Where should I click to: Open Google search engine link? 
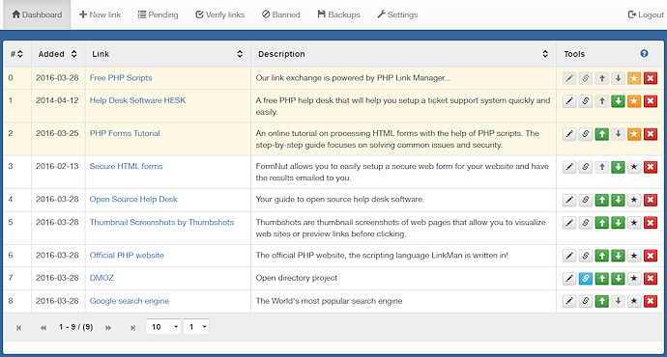[130, 300]
